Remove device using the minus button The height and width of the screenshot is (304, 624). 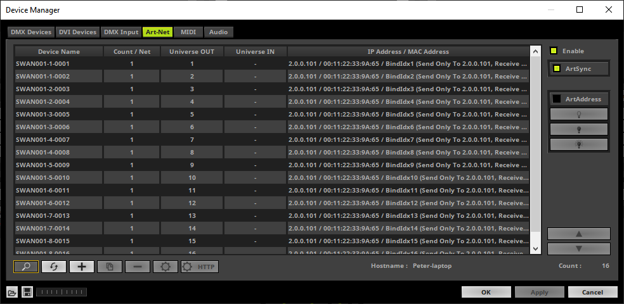pyautogui.click(x=138, y=267)
